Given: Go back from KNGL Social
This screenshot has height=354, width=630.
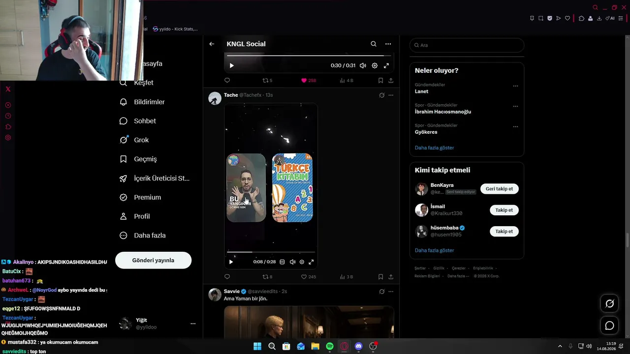Looking at the screenshot, I should point(212,44).
